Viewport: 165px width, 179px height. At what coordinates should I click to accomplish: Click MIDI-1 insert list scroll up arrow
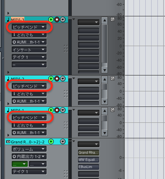tap(105, 111)
